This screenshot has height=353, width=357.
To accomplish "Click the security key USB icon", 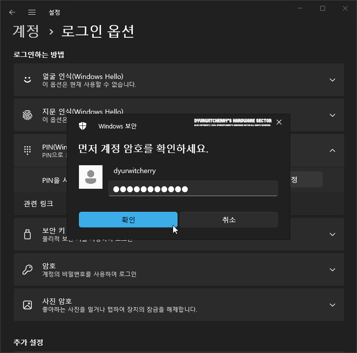I will click(27, 234).
